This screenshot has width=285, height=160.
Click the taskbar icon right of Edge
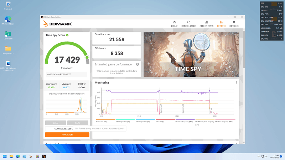pyautogui.click(x=24, y=156)
